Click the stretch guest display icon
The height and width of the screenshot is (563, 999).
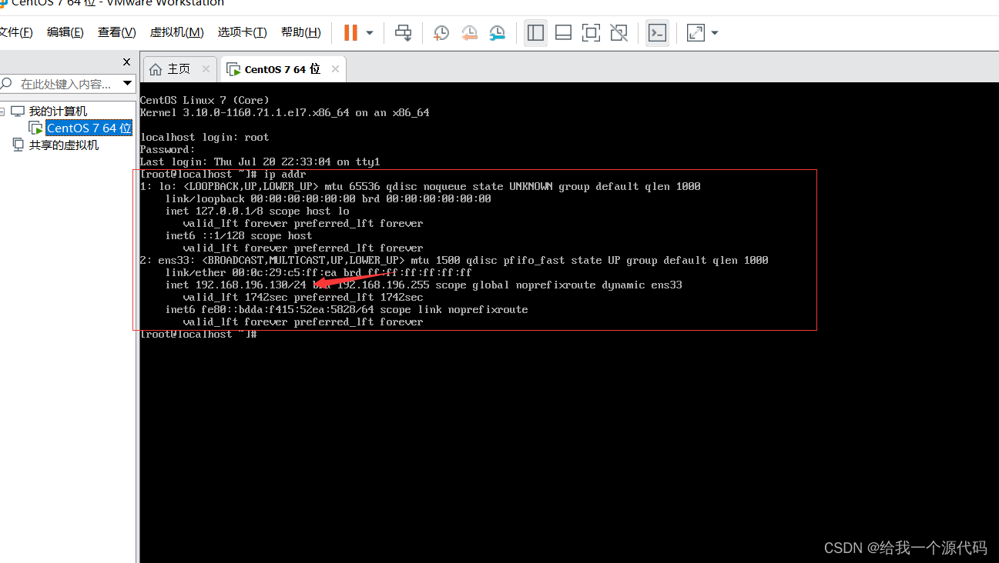[696, 32]
